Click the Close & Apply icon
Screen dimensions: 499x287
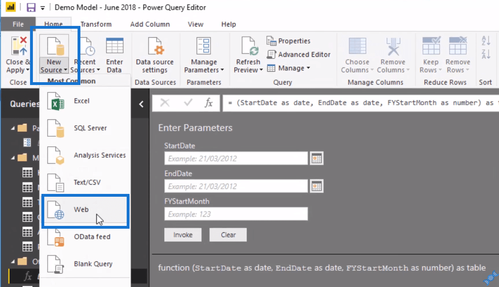(x=18, y=45)
